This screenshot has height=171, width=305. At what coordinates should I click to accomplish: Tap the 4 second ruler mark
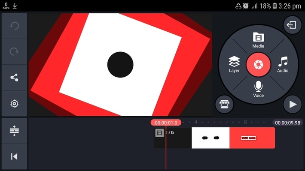coord(196,122)
